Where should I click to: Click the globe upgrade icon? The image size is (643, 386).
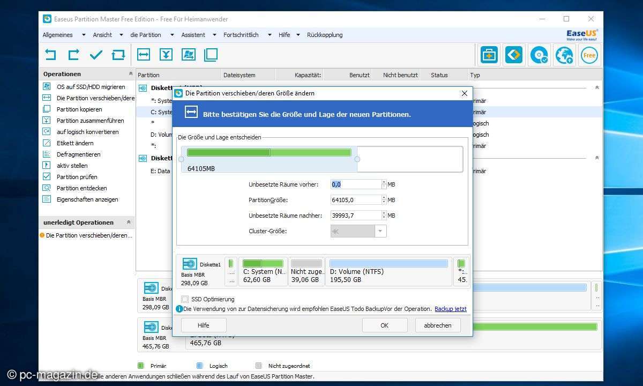(564, 55)
